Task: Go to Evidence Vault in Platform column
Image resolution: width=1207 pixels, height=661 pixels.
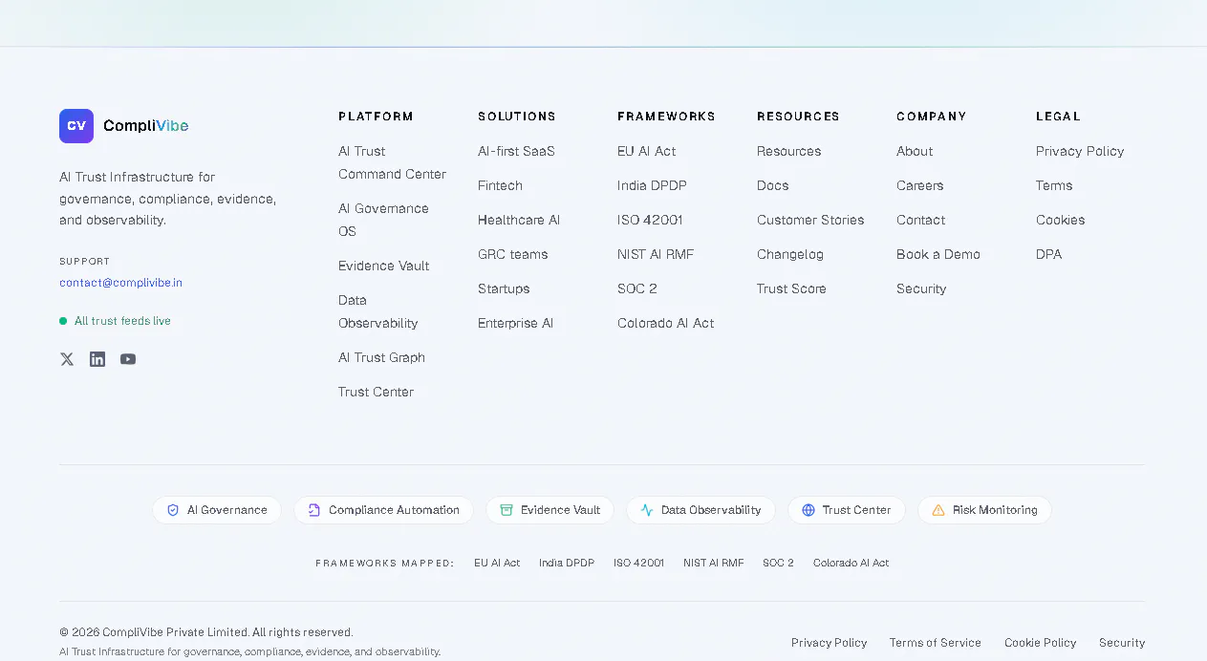Action: pyautogui.click(x=383, y=266)
